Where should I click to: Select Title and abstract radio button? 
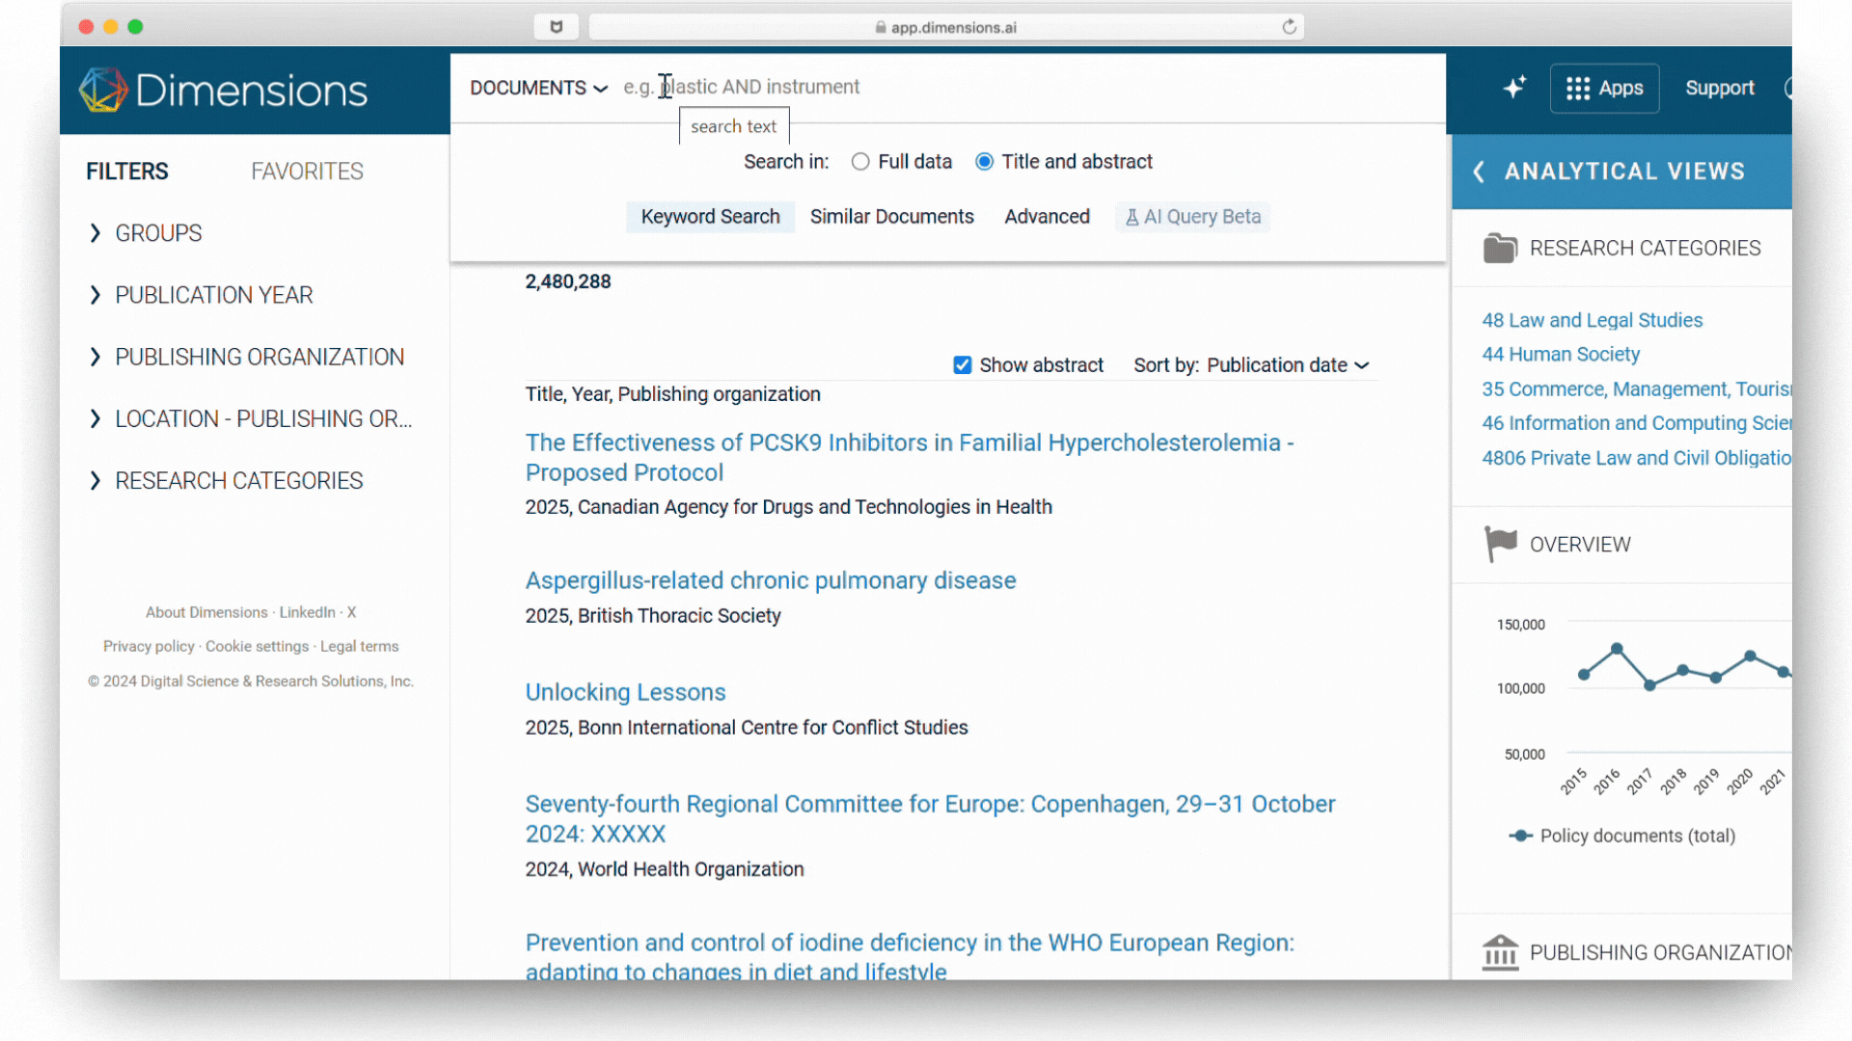pyautogui.click(x=984, y=162)
